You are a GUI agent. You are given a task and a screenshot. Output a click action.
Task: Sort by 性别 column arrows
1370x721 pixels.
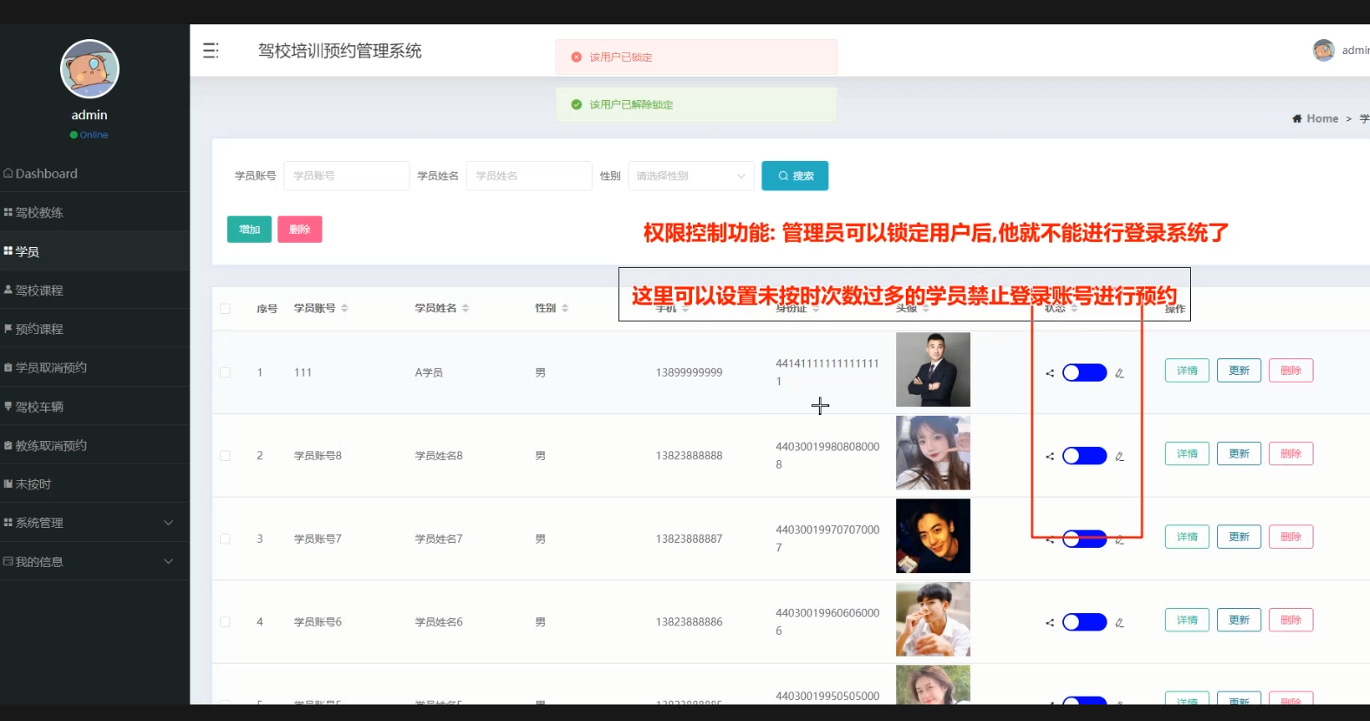565,308
